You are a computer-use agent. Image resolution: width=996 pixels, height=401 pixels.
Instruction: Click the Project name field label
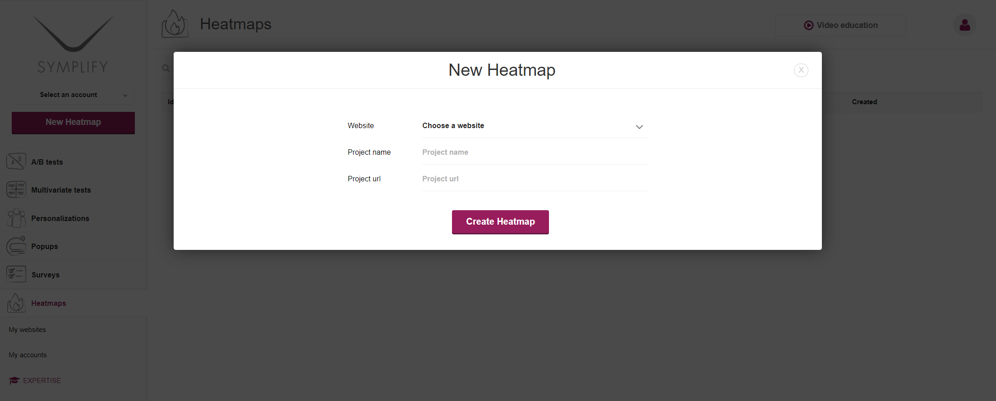tap(369, 152)
